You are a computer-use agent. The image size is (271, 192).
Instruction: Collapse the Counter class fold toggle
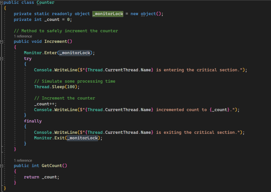pos(2,2)
